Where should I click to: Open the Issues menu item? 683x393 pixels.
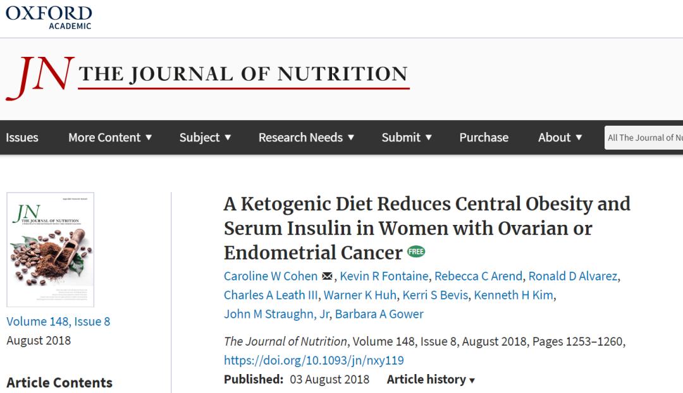pyautogui.click(x=22, y=137)
